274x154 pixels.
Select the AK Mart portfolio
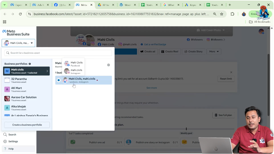[26, 89]
